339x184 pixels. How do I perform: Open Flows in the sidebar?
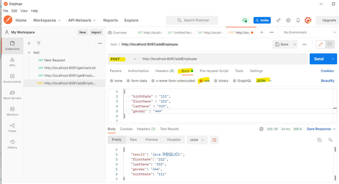(12, 128)
